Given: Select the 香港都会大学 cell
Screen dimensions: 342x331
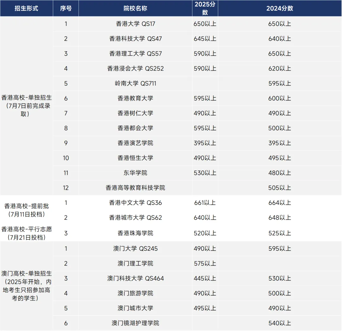Looking at the screenshot, I should [136, 128].
